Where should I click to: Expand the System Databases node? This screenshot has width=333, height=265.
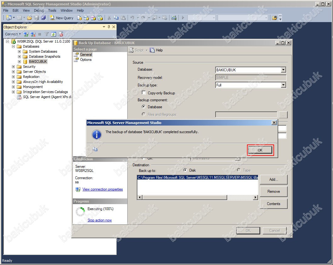(19, 51)
